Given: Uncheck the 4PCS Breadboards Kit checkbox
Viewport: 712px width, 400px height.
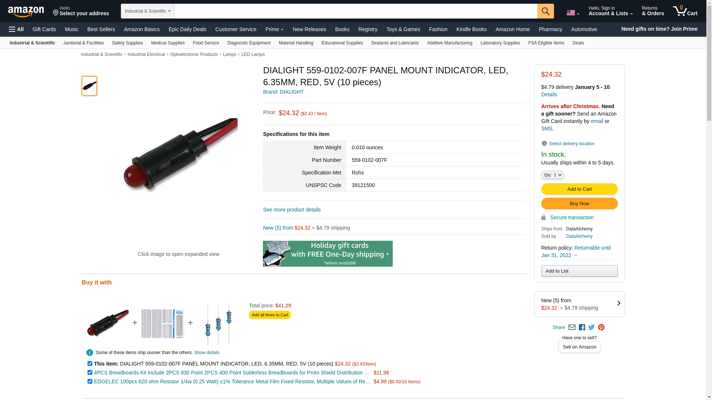Looking at the screenshot, I should click(90, 373).
